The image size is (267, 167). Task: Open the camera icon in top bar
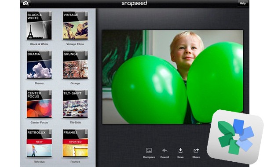(x=26, y=3)
